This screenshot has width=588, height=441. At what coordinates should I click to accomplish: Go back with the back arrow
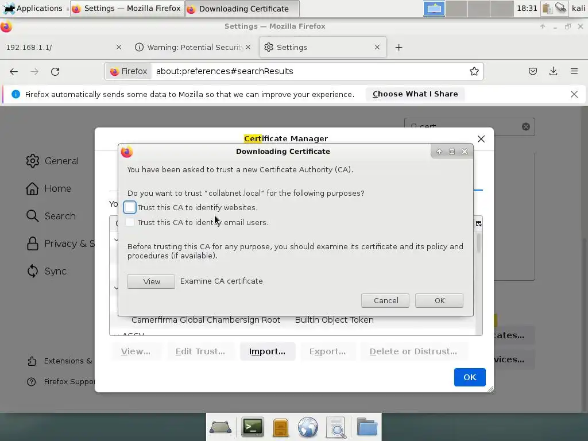pyautogui.click(x=14, y=71)
